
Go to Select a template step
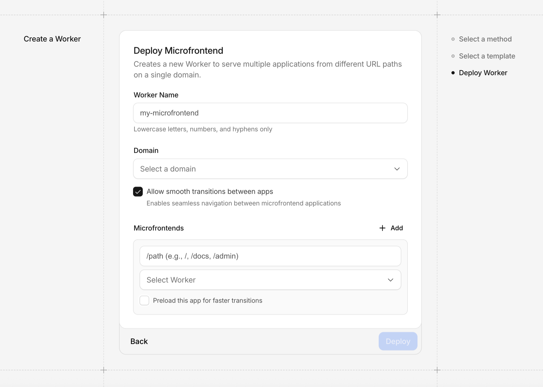pos(487,56)
